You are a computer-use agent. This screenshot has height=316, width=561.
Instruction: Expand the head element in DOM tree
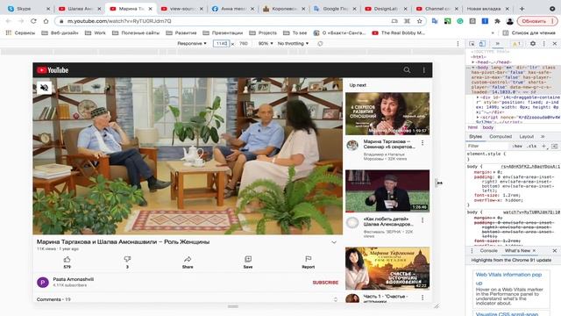473,62
